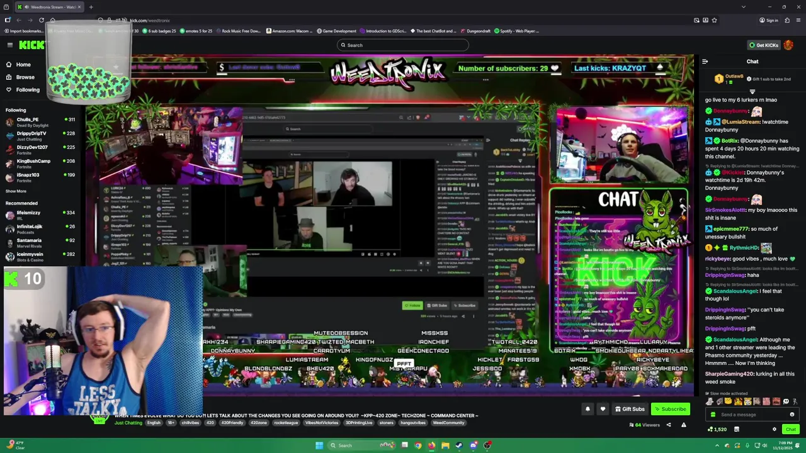806x453 pixels.
Task: Open the channel shop icon below chat
Action: 736,429
